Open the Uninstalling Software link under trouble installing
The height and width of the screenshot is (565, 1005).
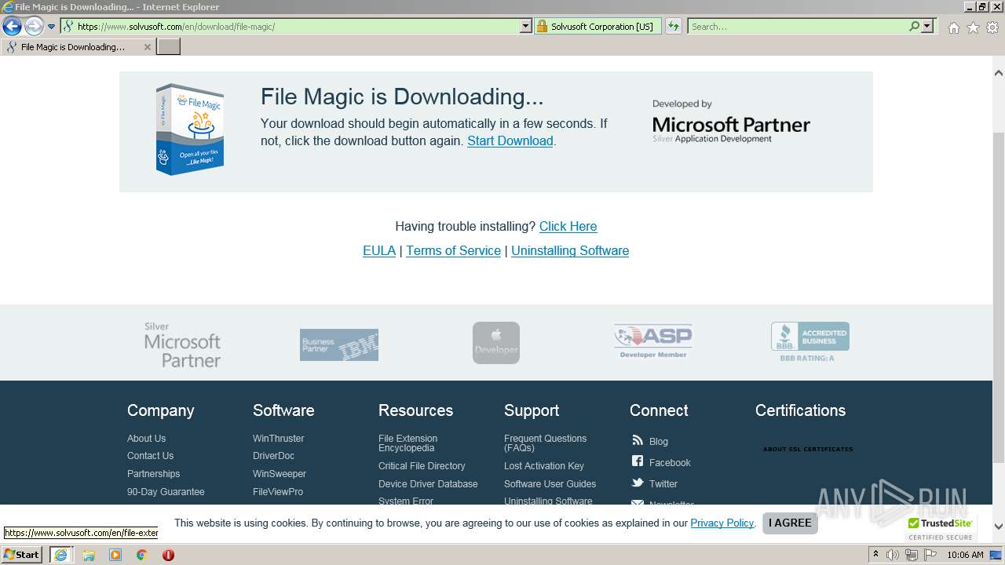click(570, 250)
